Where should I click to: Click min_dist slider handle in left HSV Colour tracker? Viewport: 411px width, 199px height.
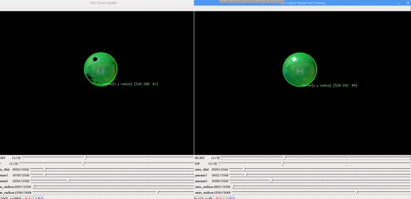tap(45, 169)
